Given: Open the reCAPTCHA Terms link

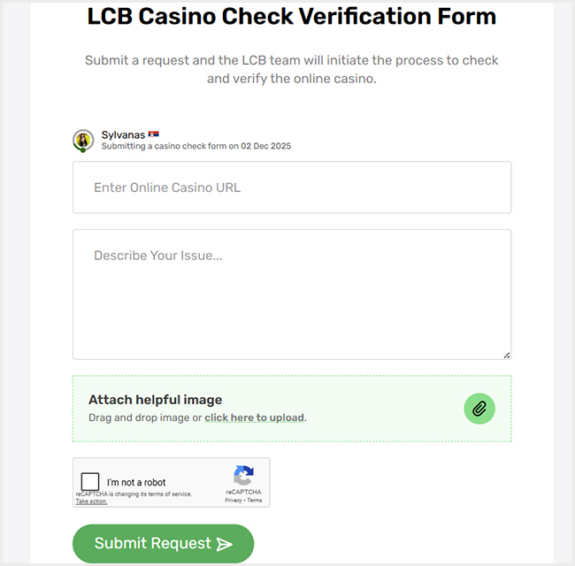Looking at the screenshot, I should [x=255, y=501].
